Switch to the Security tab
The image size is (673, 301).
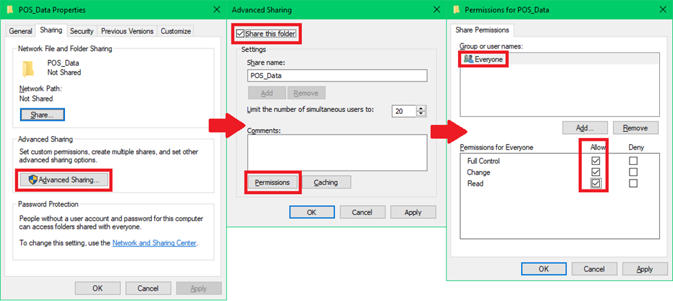pos(82,31)
